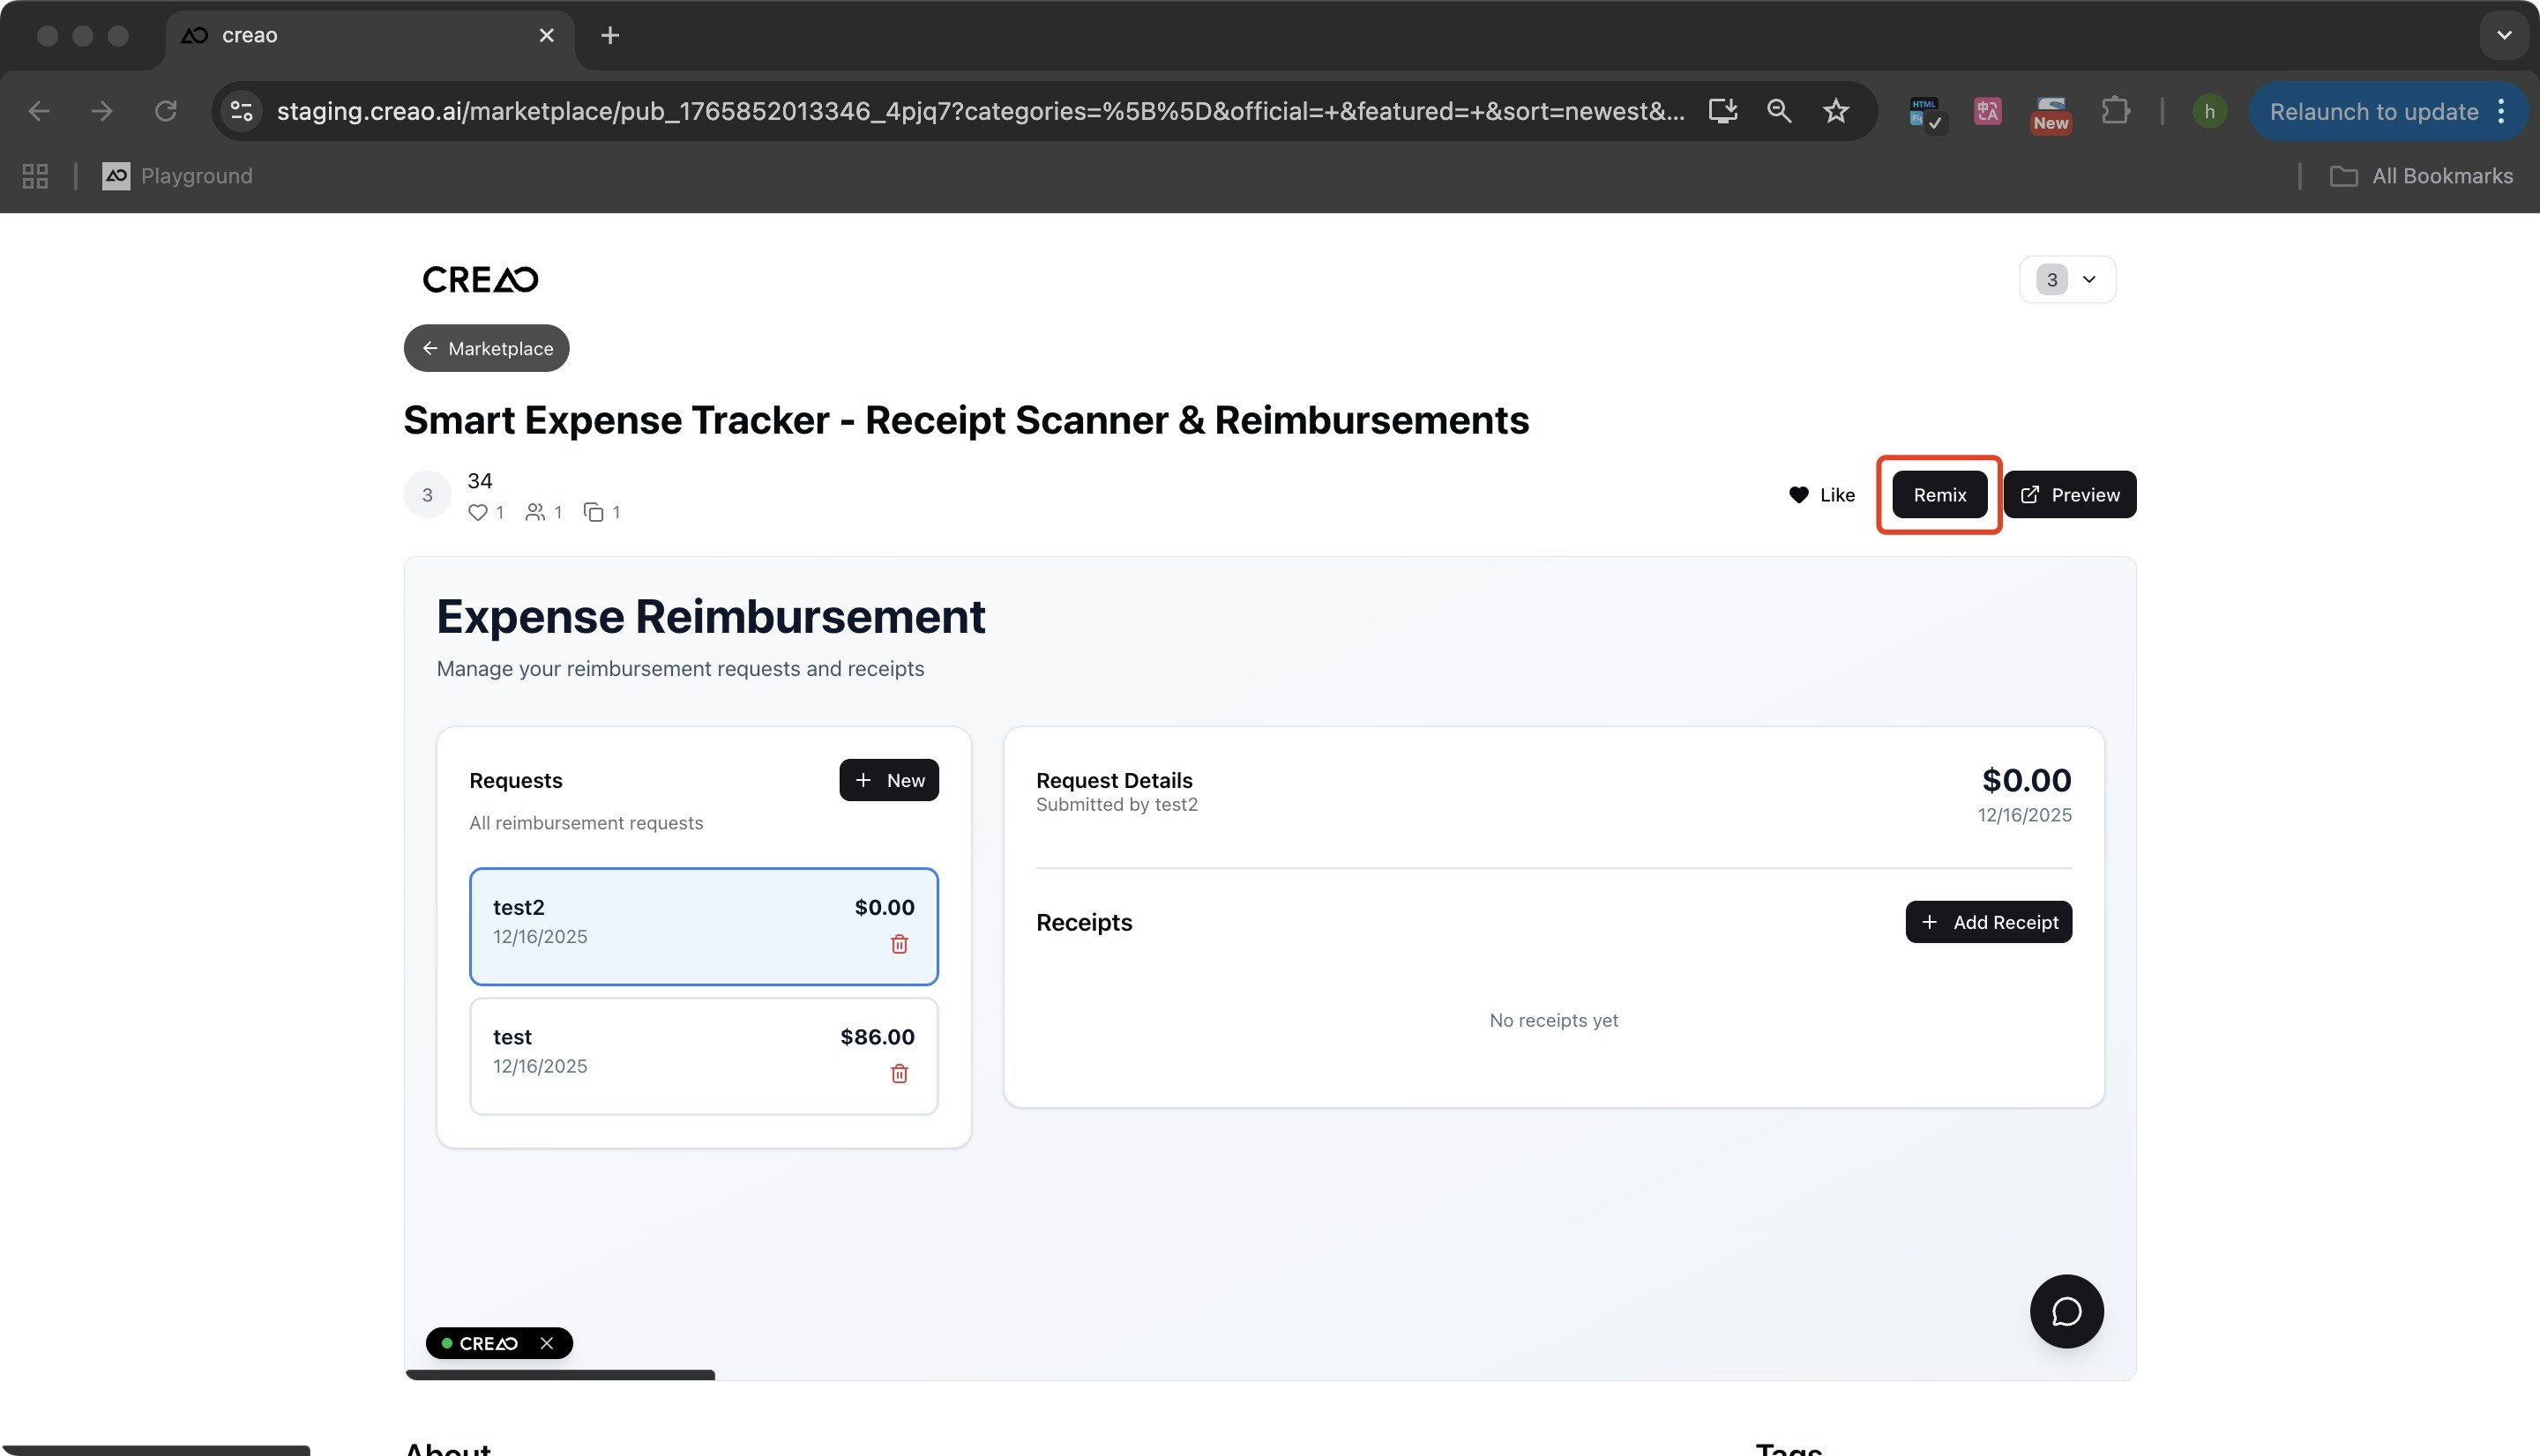Go back to Marketplace
Image resolution: width=2540 pixels, height=1456 pixels.
(486, 348)
